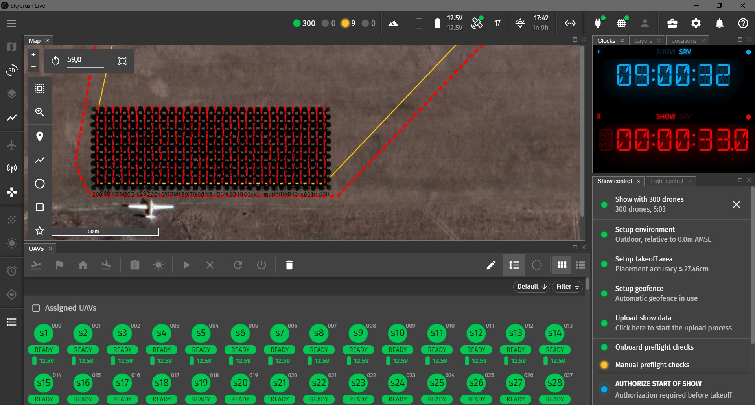Select the Locations tab
This screenshot has height=405, width=755.
point(684,40)
